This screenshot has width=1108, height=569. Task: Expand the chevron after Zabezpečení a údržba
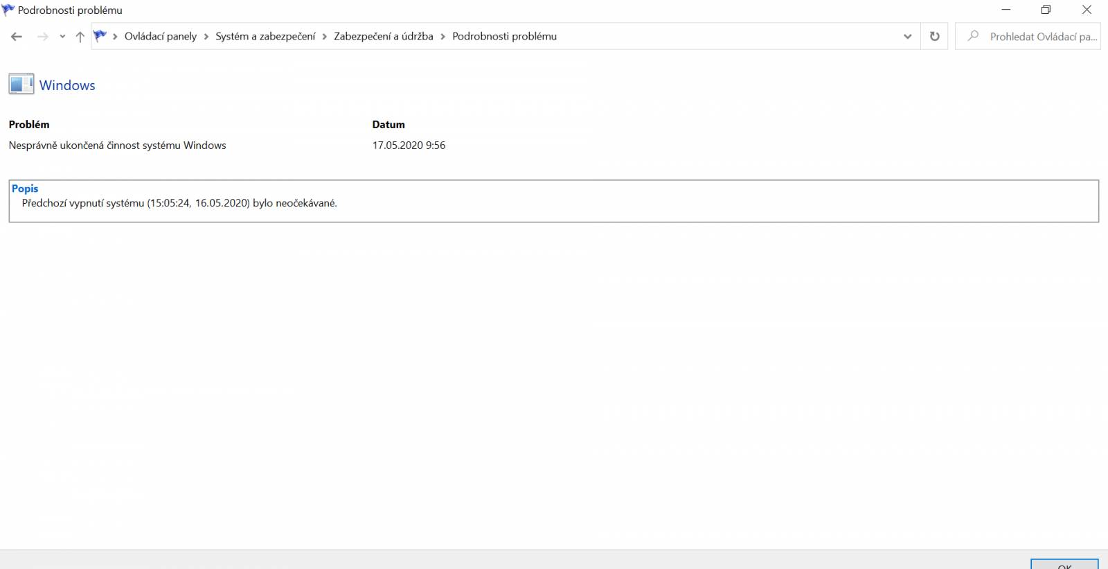pos(443,37)
